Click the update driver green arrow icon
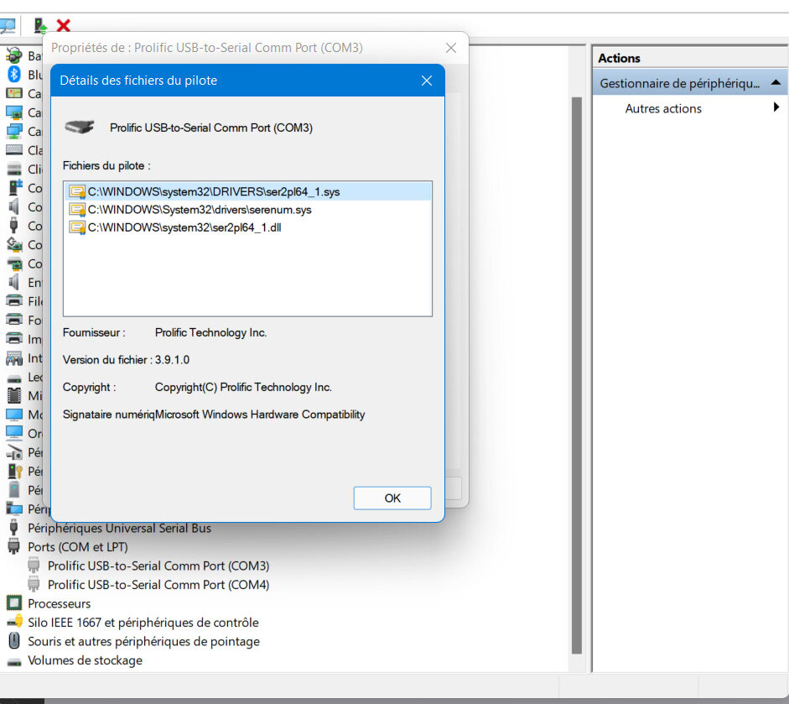 tap(39, 25)
